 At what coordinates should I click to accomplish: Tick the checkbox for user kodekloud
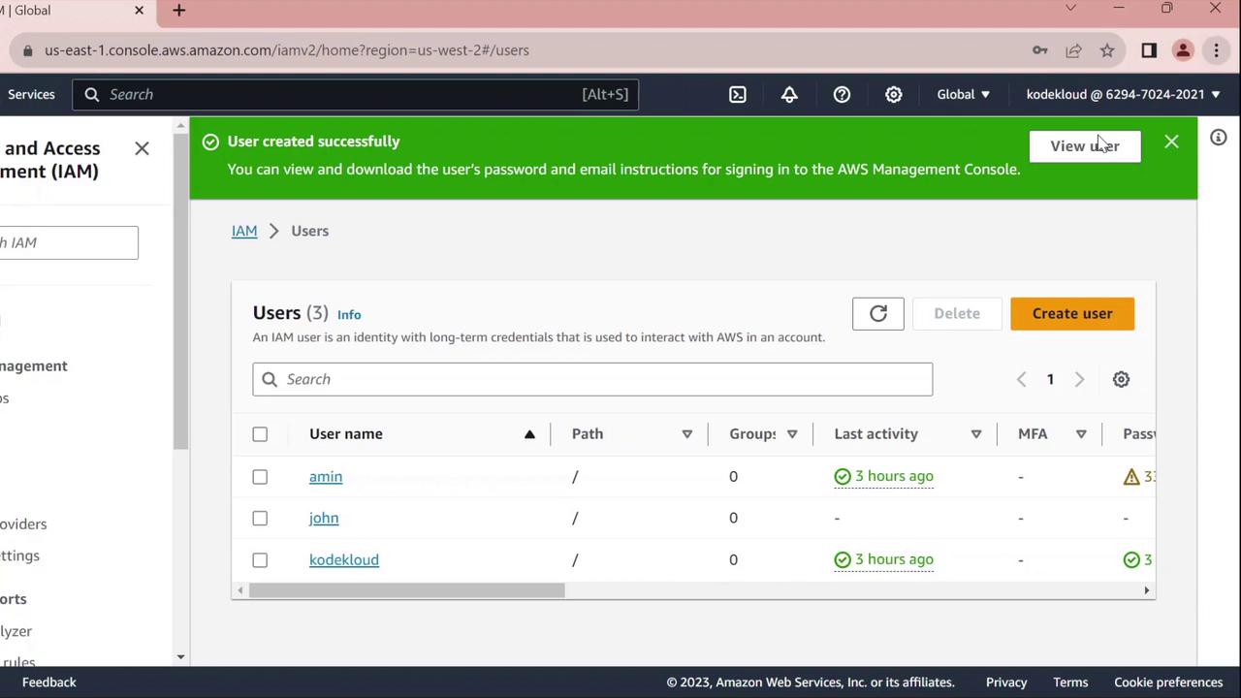[260, 560]
